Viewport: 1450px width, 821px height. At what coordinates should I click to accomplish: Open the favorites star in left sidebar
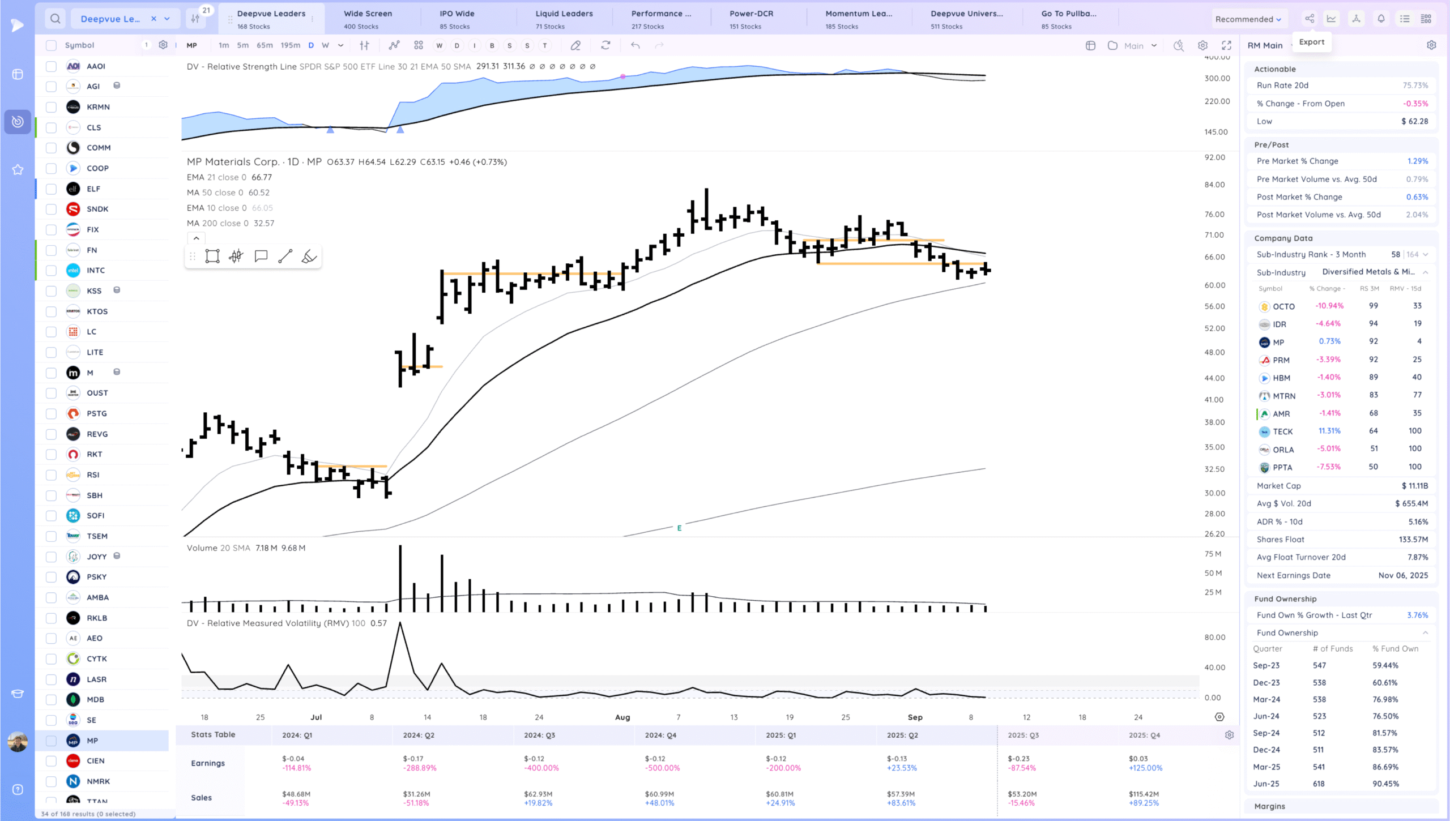pos(18,169)
